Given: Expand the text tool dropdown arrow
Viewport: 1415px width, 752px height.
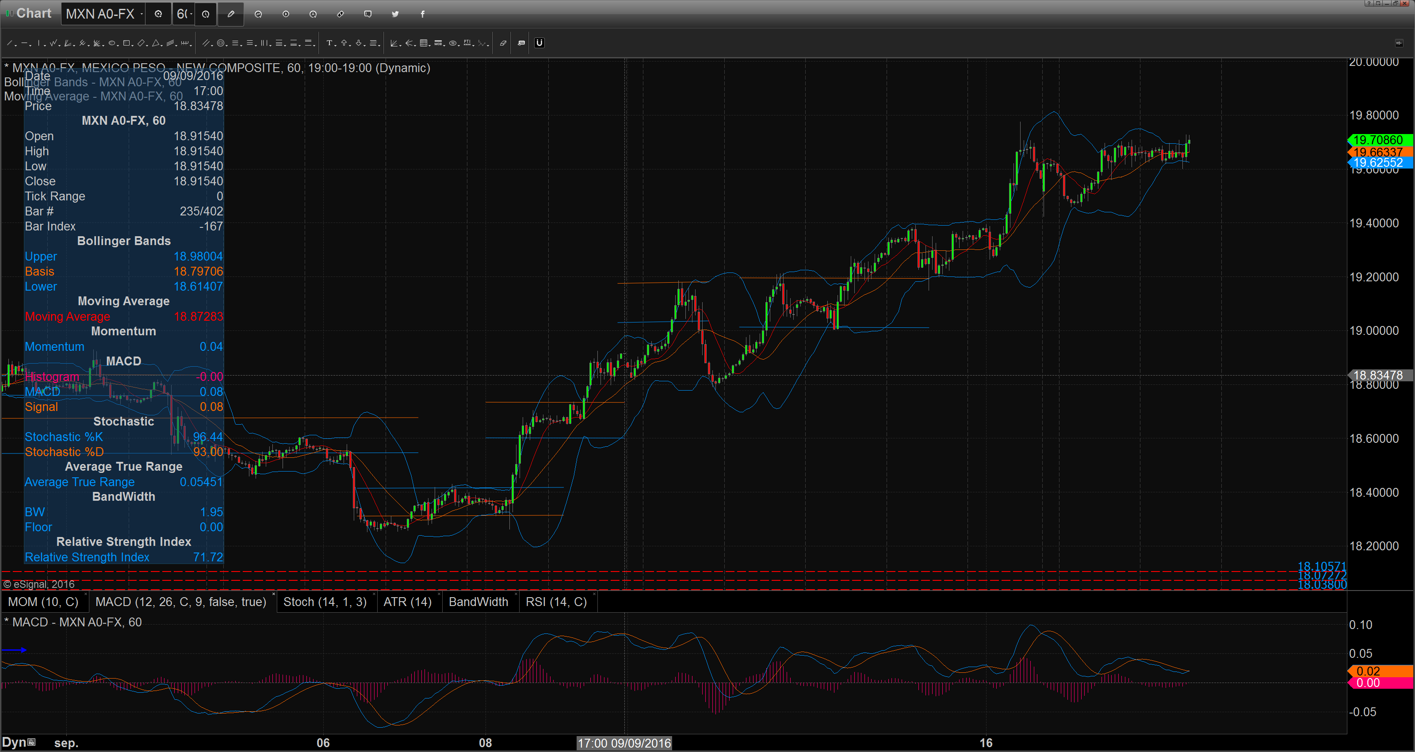Looking at the screenshot, I should click(x=336, y=45).
